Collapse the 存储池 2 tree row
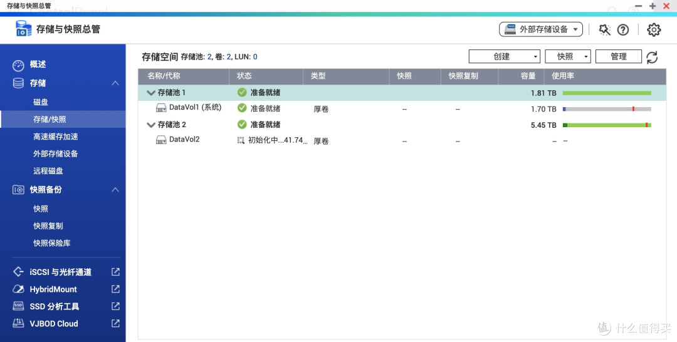The height and width of the screenshot is (342, 677). pos(150,125)
